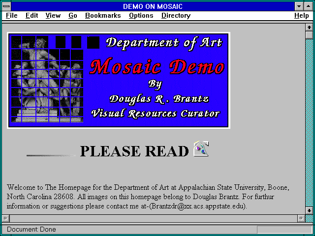Open the View menu
Screen dimensions: 315x236
[53, 16]
